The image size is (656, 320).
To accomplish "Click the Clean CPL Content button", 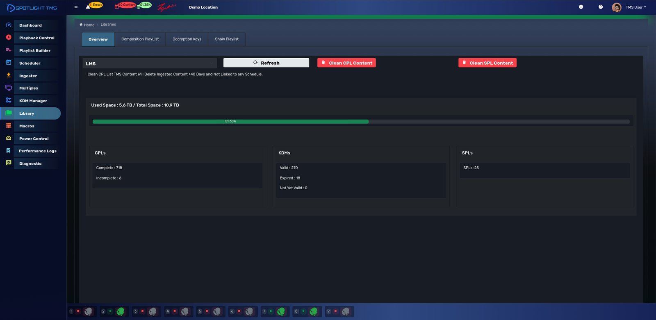I will point(346,63).
